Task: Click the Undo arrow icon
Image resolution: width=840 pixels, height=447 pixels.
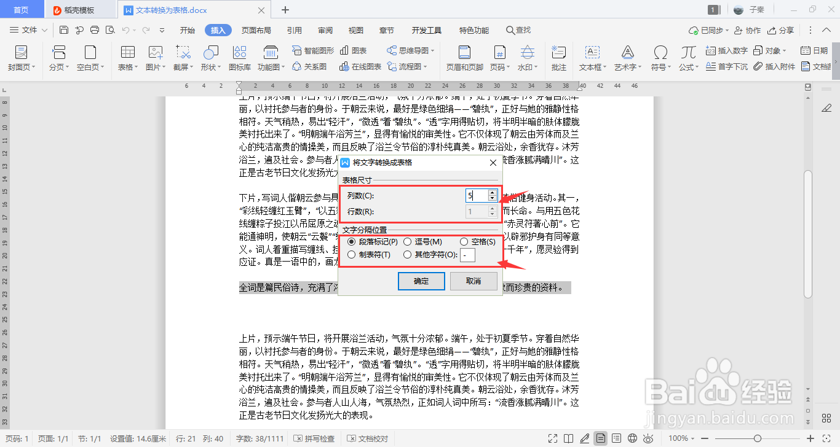Action: pos(125,30)
